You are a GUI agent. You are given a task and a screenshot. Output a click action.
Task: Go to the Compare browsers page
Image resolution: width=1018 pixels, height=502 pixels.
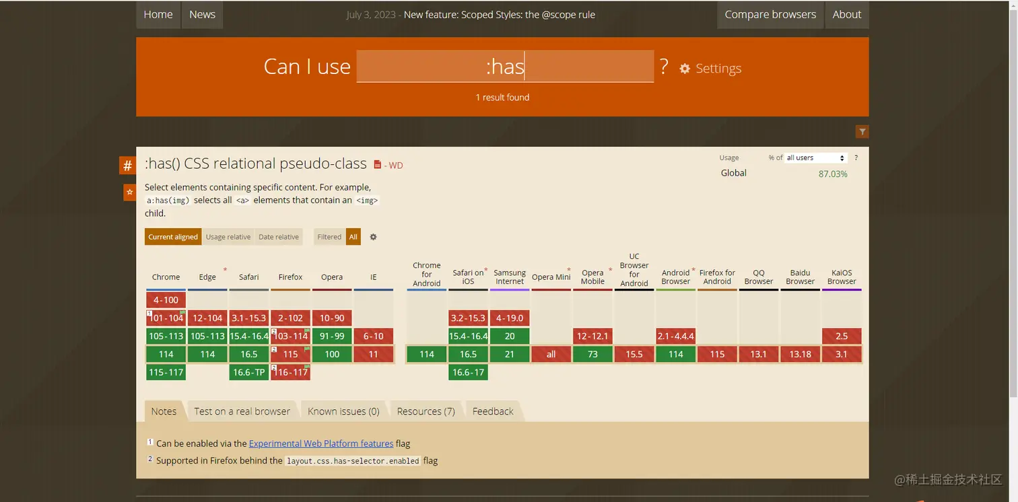[770, 15]
